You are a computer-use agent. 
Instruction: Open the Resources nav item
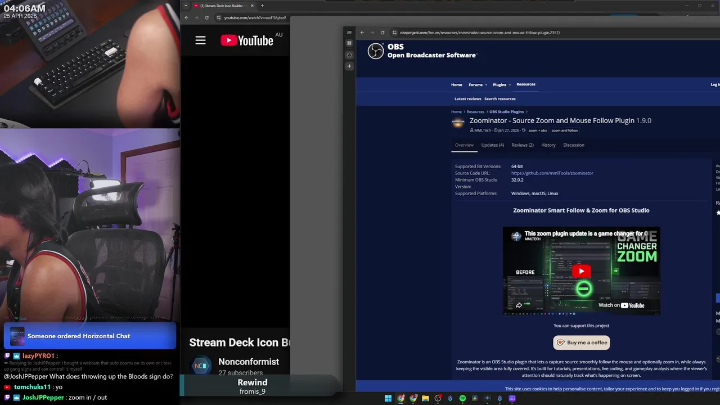tap(526, 84)
